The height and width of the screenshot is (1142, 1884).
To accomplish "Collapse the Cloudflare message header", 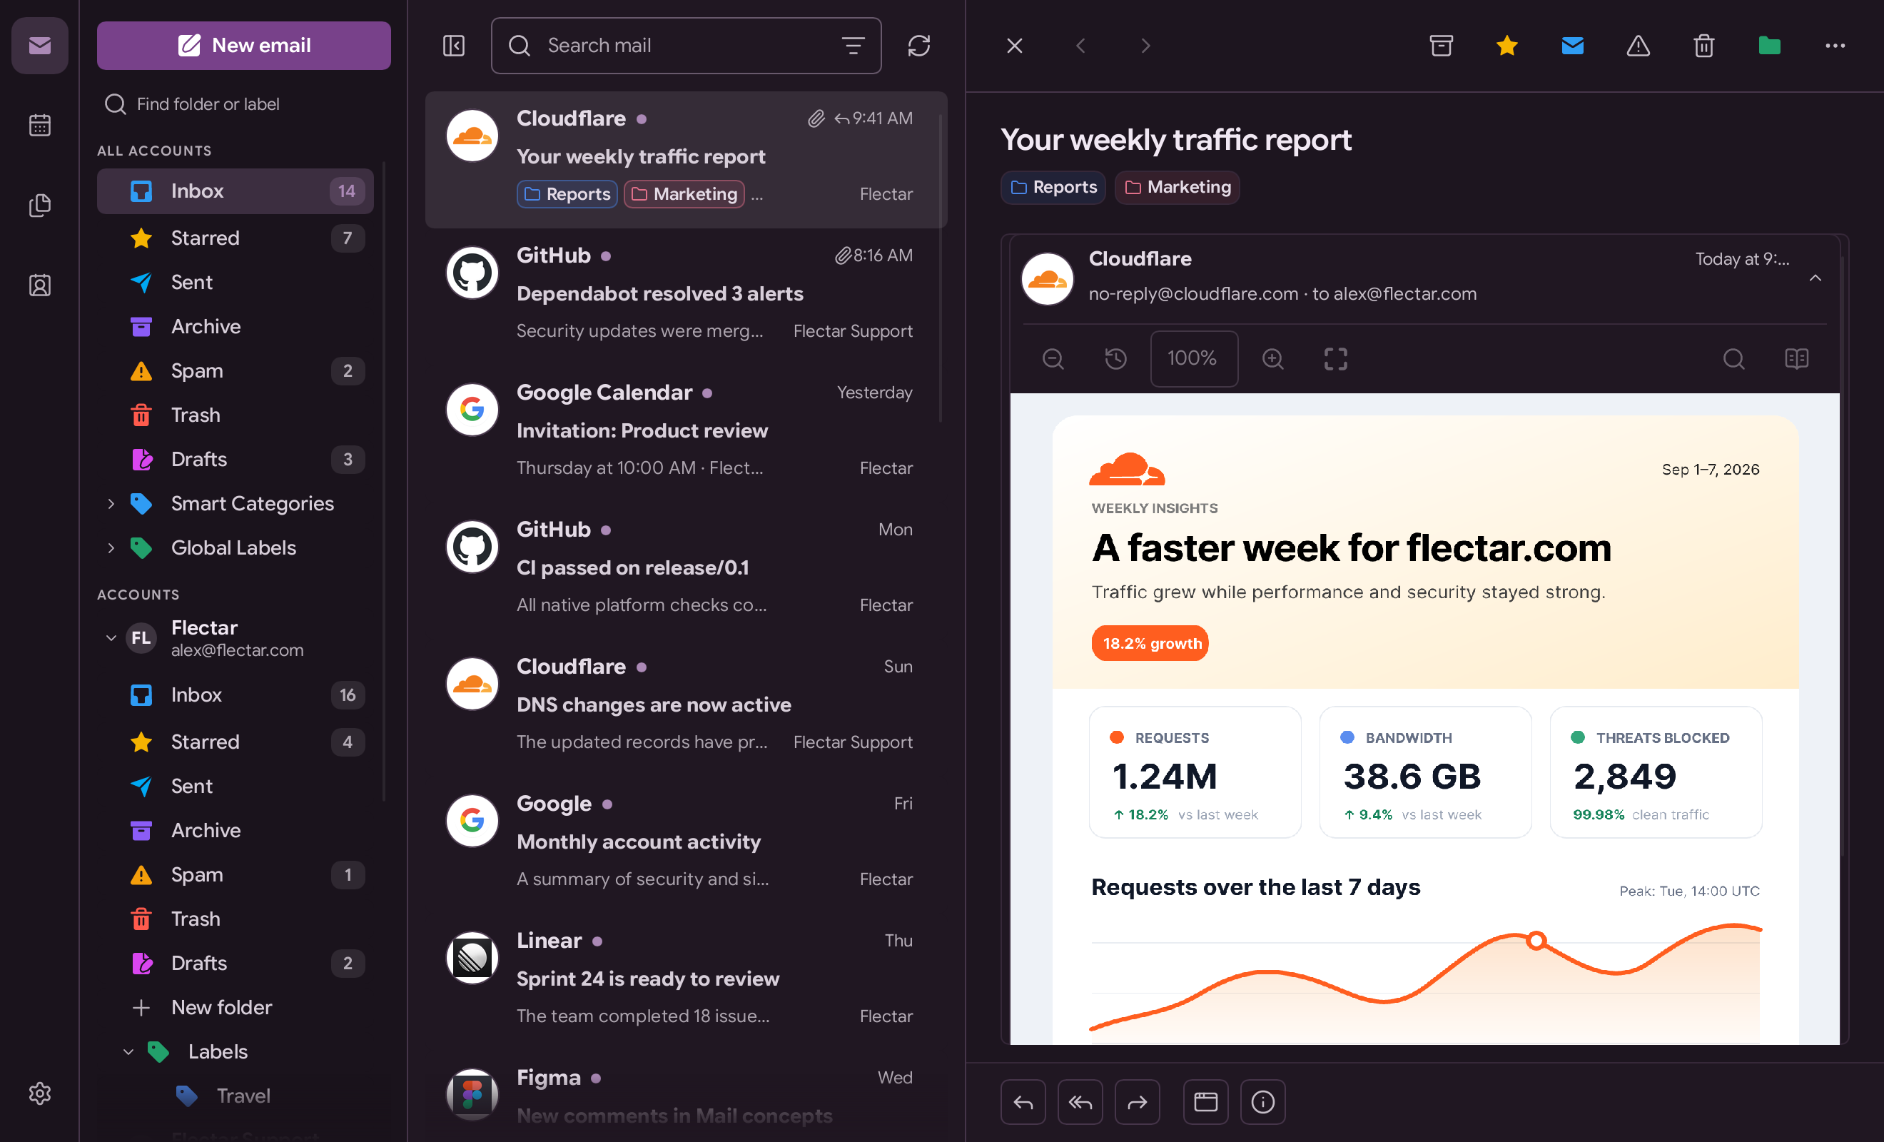I will pyautogui.click(x=1815, y=278).
